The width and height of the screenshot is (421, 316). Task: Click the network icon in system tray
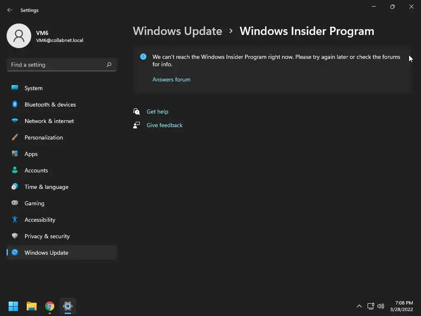coord(370,306)
